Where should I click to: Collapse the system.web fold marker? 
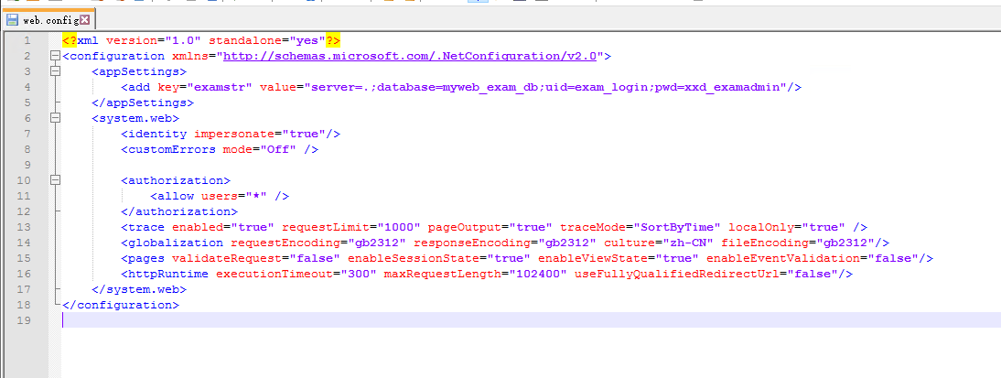pos(56,118)
